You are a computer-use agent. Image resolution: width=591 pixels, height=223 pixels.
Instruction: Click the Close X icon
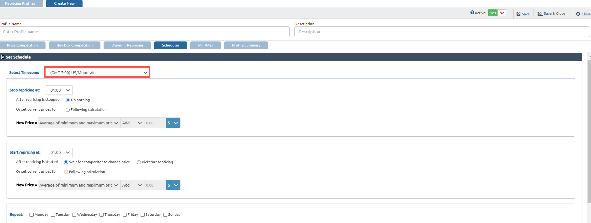[x=578, y=14]
